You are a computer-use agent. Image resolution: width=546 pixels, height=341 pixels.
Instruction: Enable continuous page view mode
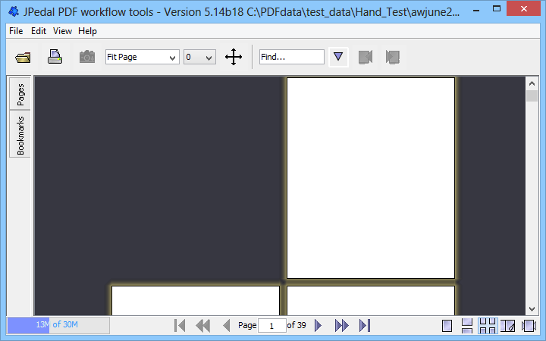[x=467, y=326]
